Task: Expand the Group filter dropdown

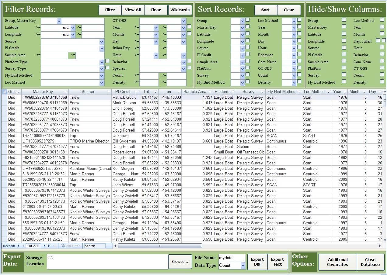Action: (x=59, y=21)
